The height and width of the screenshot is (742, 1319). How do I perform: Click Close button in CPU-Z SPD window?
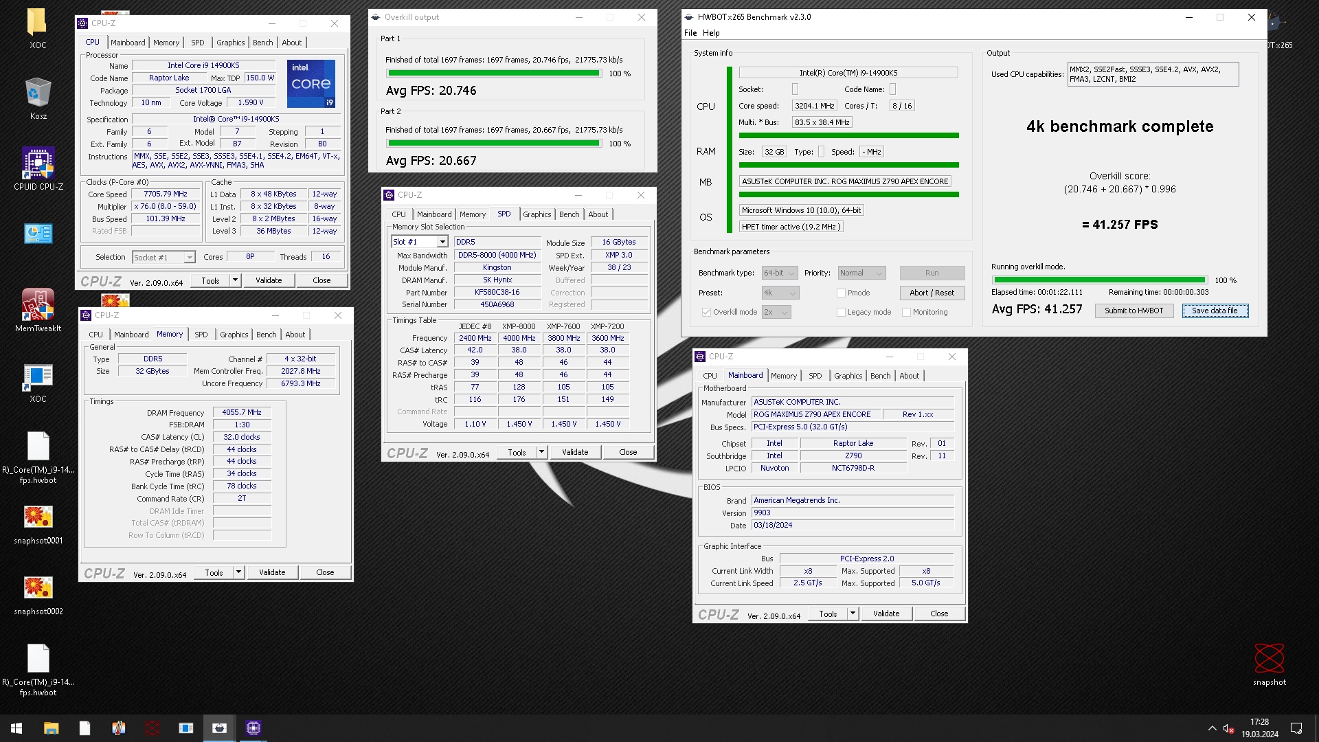pyautogui.click(x=628, y=452)
